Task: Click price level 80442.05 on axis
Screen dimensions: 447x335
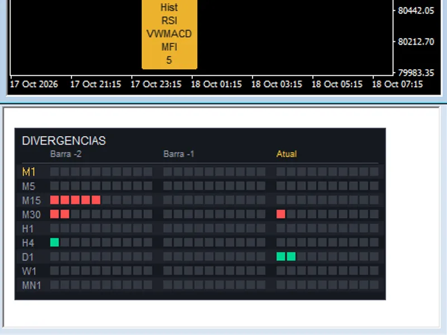Action: pyautogui.click(x=416, y=11)
